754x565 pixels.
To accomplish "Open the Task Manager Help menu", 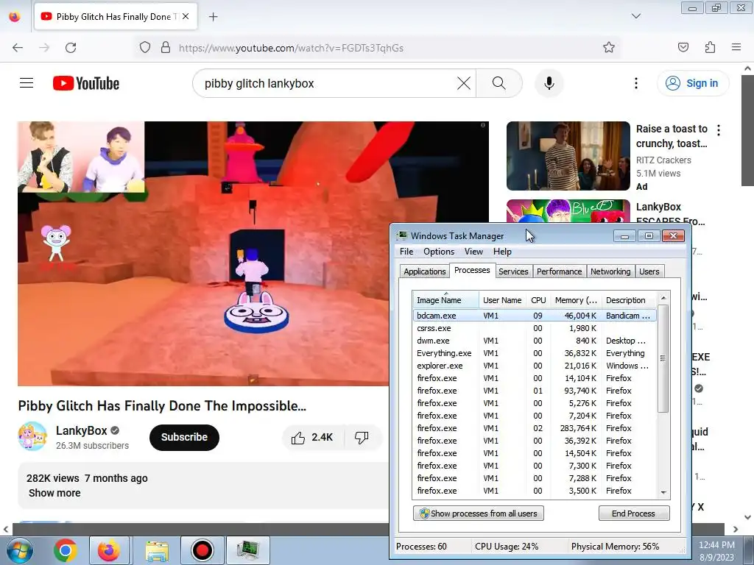I will coord(502,252).
